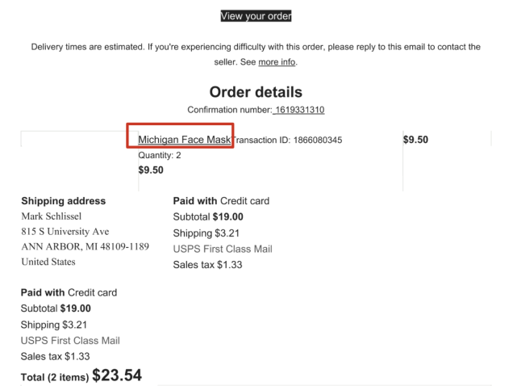Click the Transaction ID 1866080345 text
This screenshot has height=386, width=517.
pos(287,140)
